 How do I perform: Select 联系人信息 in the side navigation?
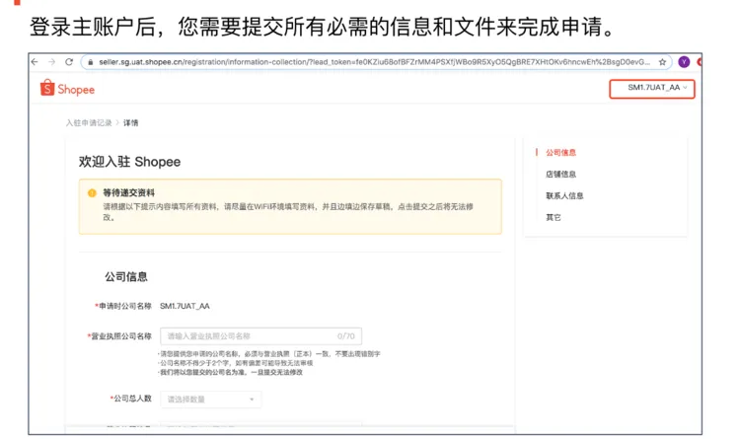[564, 196]
